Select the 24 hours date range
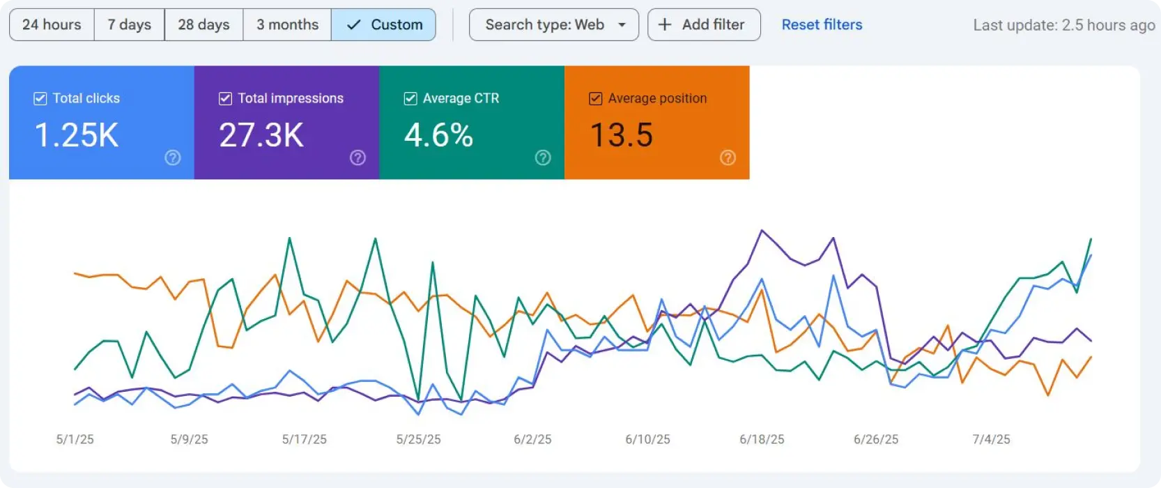The width and height of the screenshot is (1161, 488). point(52,25)
